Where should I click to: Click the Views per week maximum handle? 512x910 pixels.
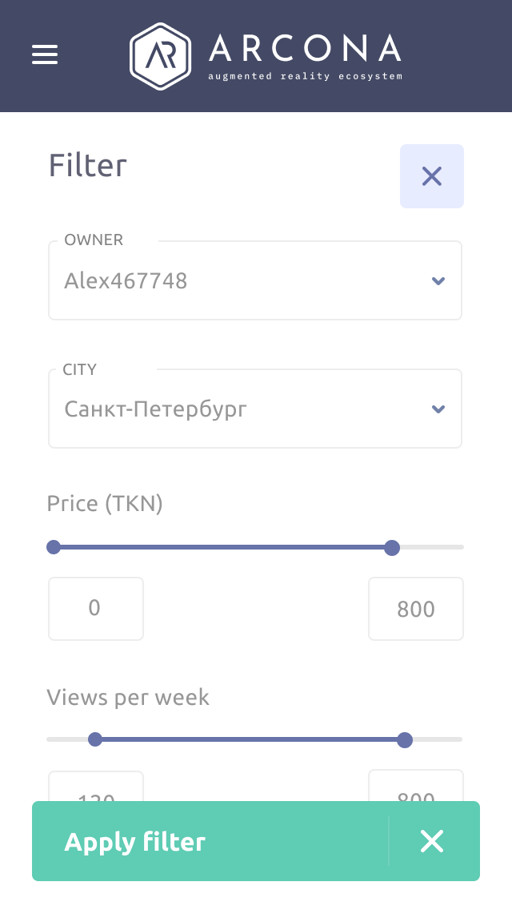tap(405, 739)
